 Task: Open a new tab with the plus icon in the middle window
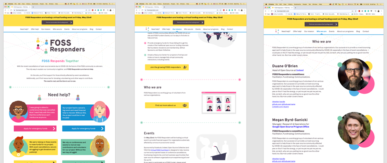164,7
